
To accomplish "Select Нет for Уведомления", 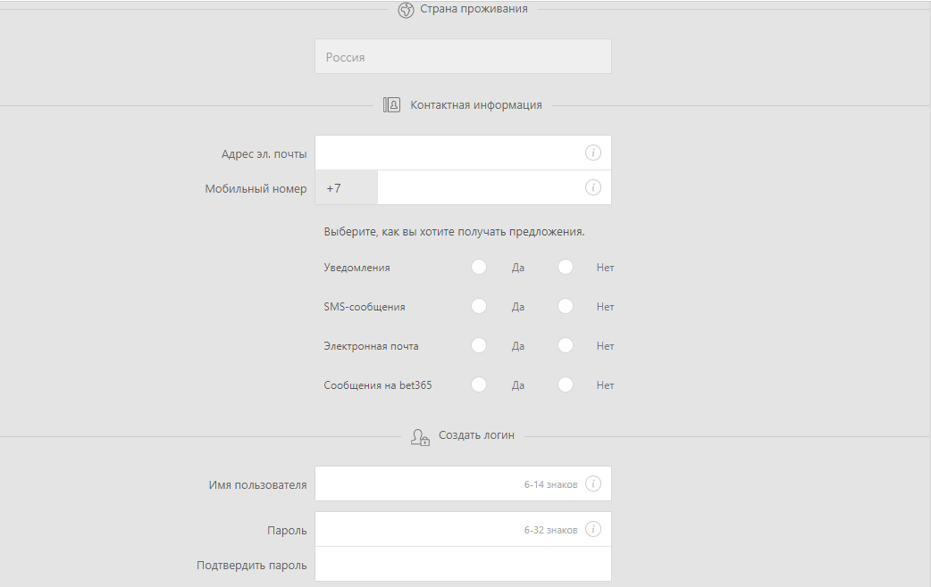I will [x=566, y=267].
